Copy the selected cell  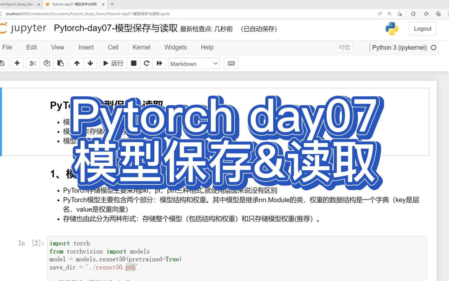click(x=47, y=63)
